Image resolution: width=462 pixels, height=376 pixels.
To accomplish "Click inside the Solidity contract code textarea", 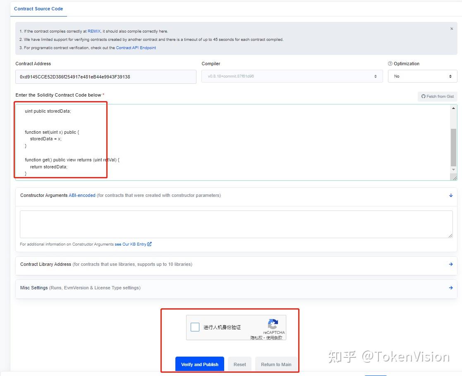I will click(233, 142).
